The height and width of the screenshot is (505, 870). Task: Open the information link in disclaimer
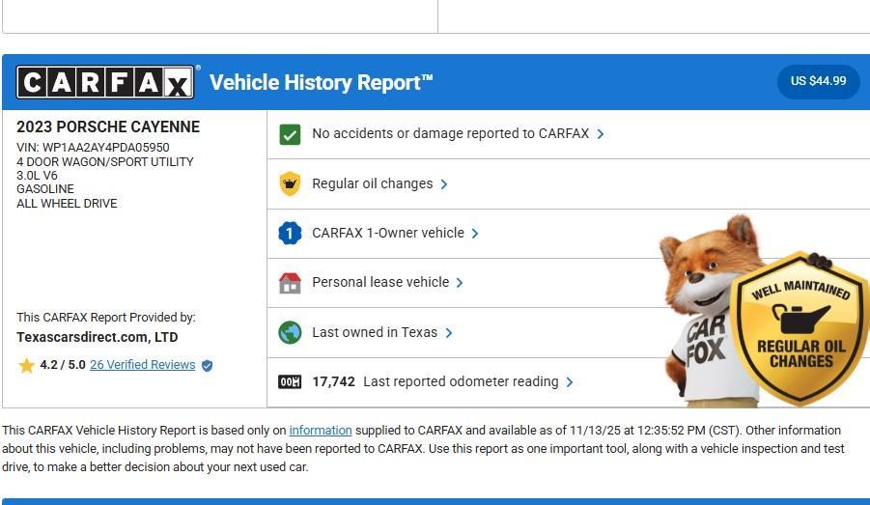320,431
